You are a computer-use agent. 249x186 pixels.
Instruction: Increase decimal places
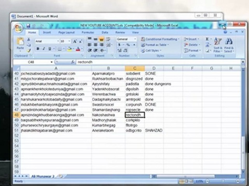(x=119, y=50)
